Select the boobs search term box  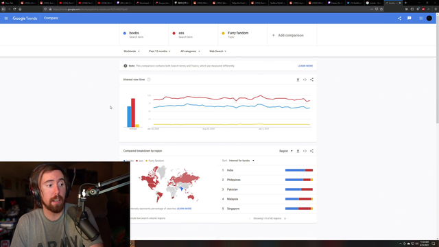pyautogui.click(x=144, y=35)
